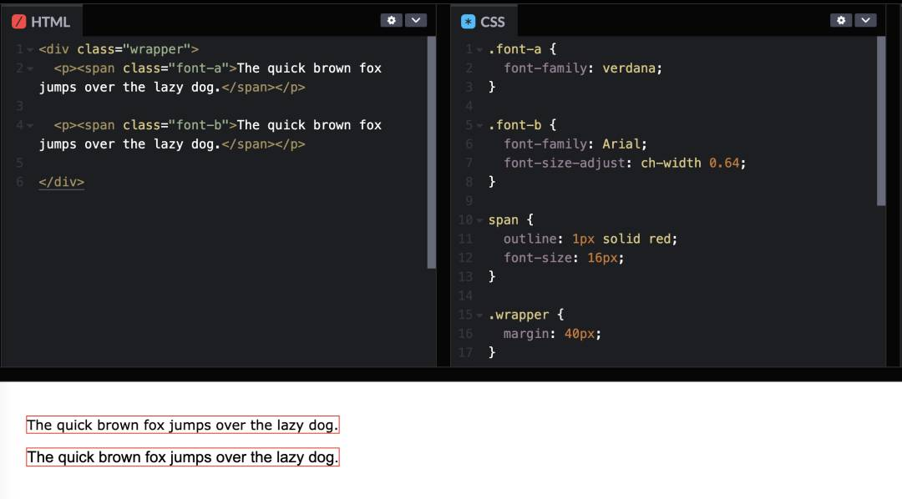Collapse the fold arrow at HTML line 4
The width and height of the screenshot is (902, 499).
click(30, 126)
